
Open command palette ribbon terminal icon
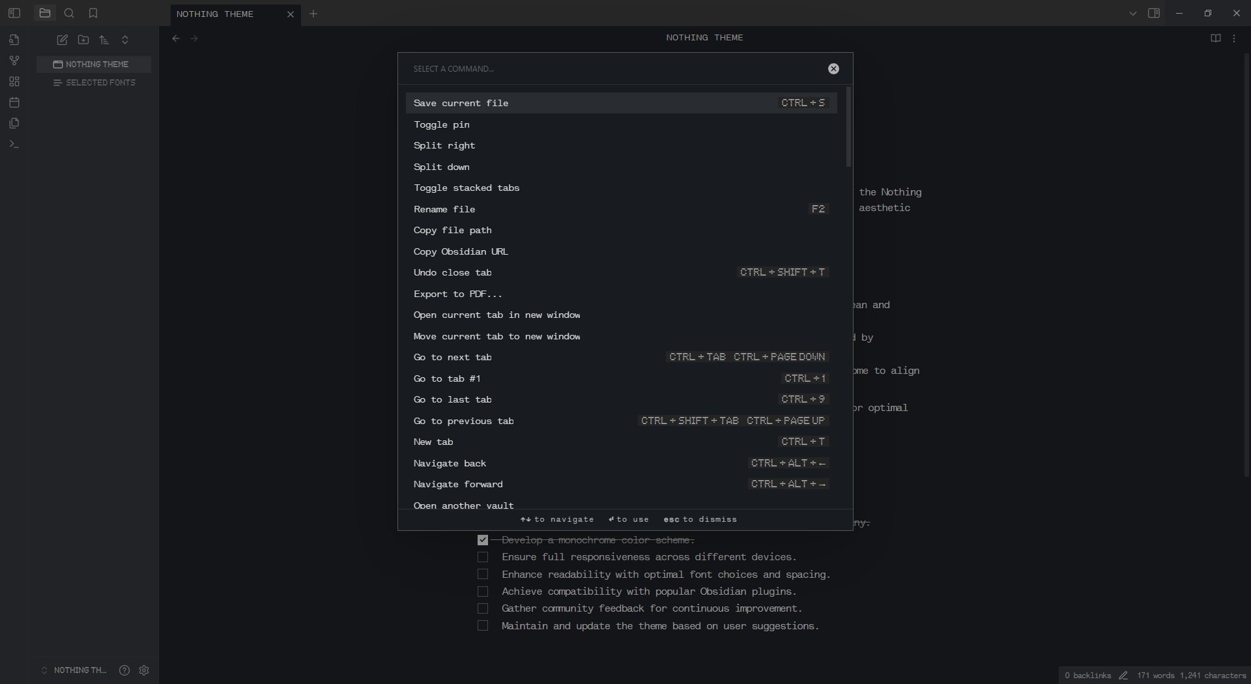[x=14, y=144]
